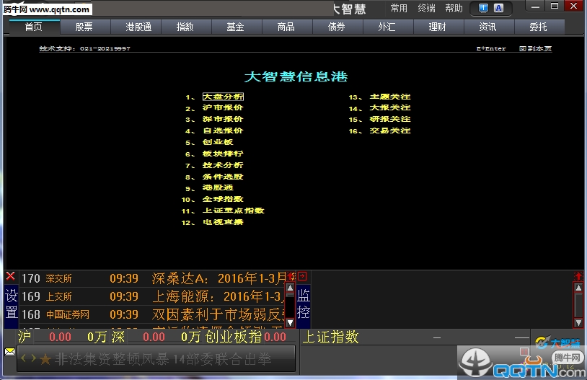Click monitor panel scrollbar down arrow
Screen dimensions: 587x380
click(578, 323)
